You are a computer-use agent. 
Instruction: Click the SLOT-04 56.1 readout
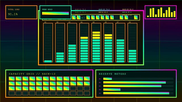click(x=80, y=12)
